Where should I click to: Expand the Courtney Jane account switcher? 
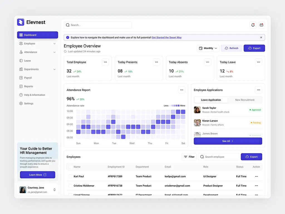(55, 190)
